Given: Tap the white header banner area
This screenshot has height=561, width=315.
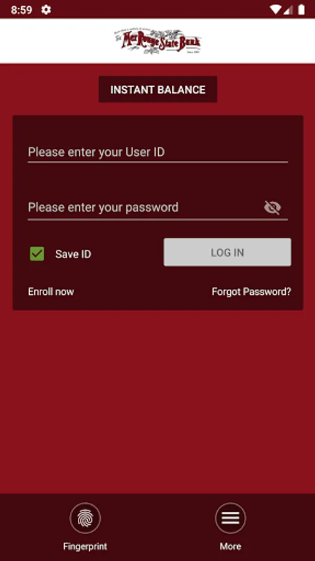Looking at the screenshot, I should (x=157, y=41).
